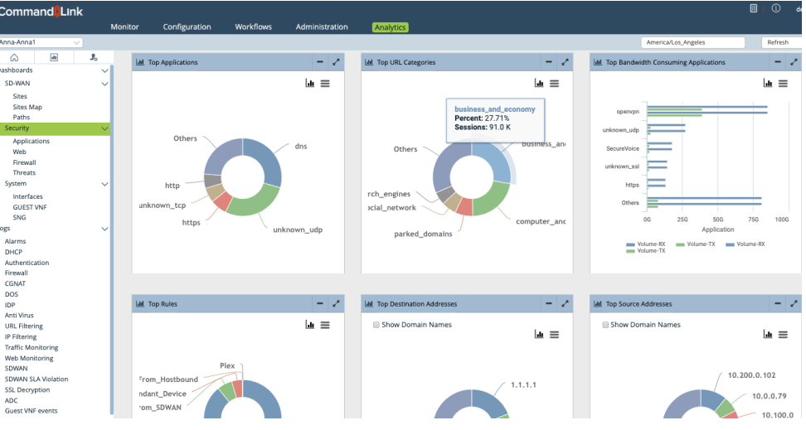Select the Analytics tab
This screenshot has width=806, height=430.
click(391, 27)
